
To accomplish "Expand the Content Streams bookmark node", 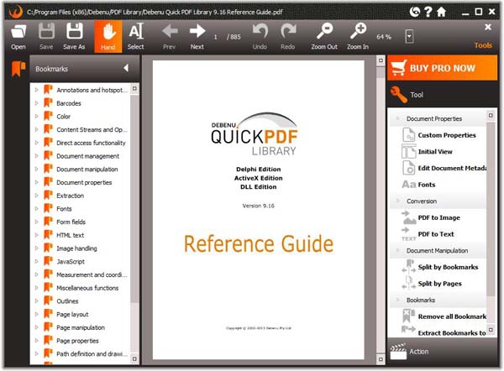I will pos(37,129).
